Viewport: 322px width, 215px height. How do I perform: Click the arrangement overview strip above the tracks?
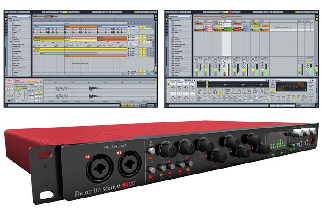click(x=93, y=17)
